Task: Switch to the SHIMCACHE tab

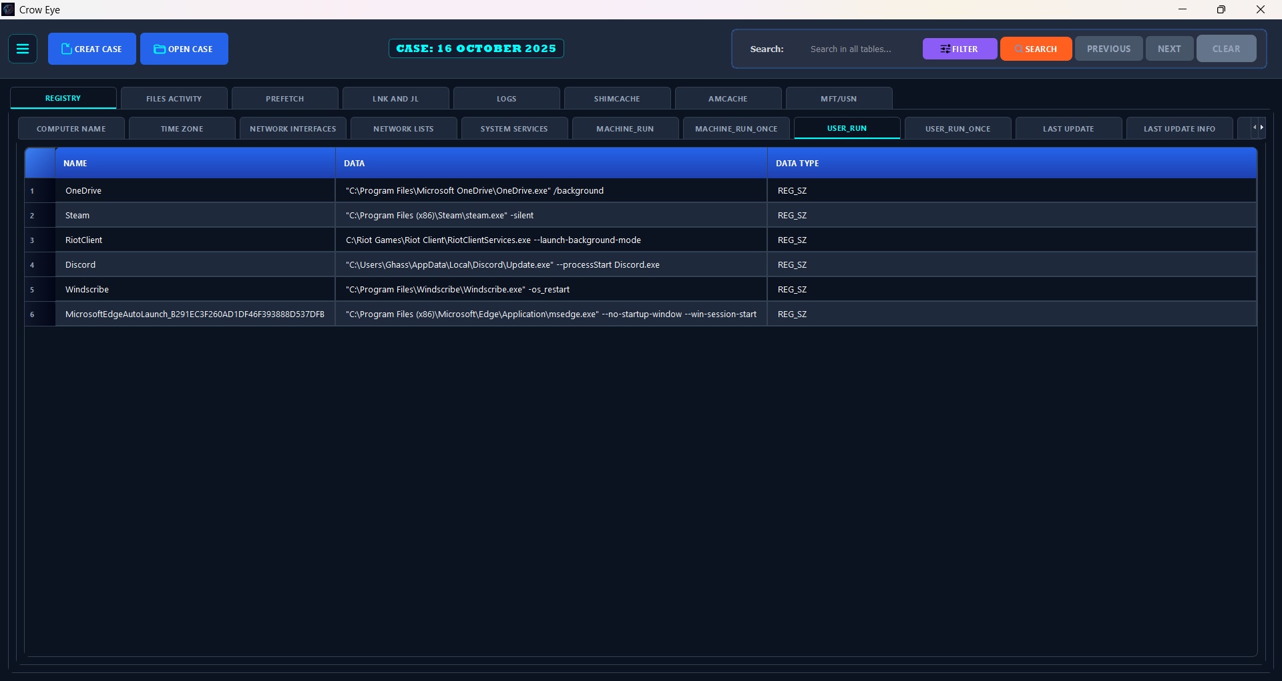Action: pos(618,98)
